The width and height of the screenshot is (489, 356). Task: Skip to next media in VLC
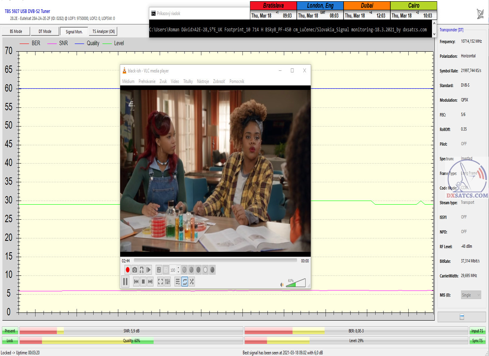coord(150,281)
